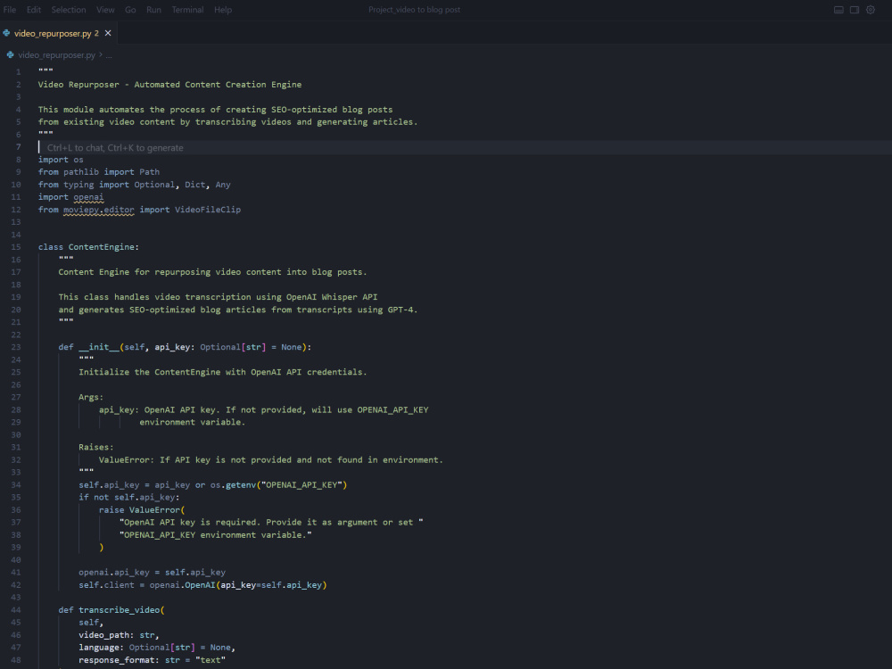Open the Run menu

click(153, 10)
